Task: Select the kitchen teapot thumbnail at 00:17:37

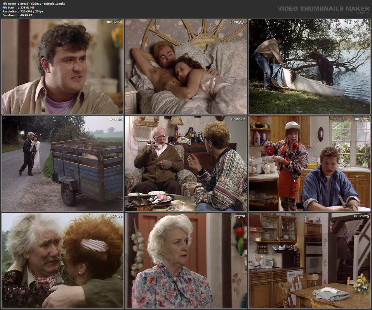Action: tap(309, 164)
